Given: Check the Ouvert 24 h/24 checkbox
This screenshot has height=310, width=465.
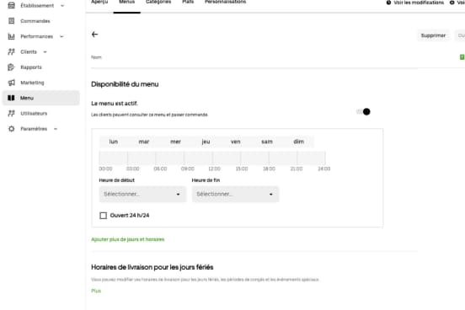Looking at the screenshot, I should coord(104,216).
